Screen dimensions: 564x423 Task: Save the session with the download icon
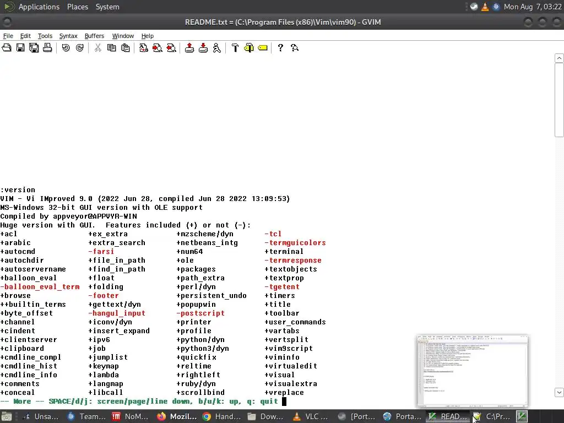click(203, 48)
